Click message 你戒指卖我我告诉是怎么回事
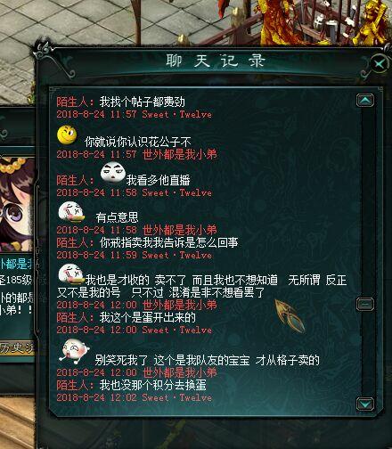 (168, 242)
